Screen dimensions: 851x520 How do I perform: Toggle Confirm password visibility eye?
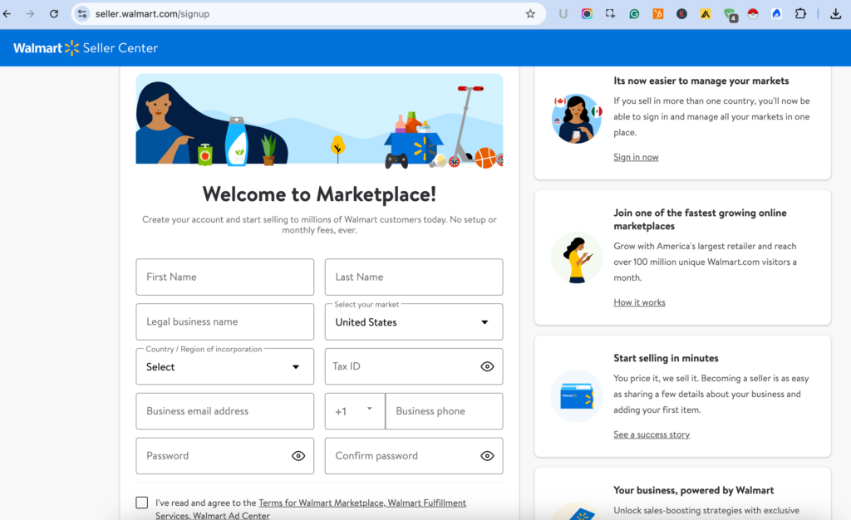[x=487, y=456]
